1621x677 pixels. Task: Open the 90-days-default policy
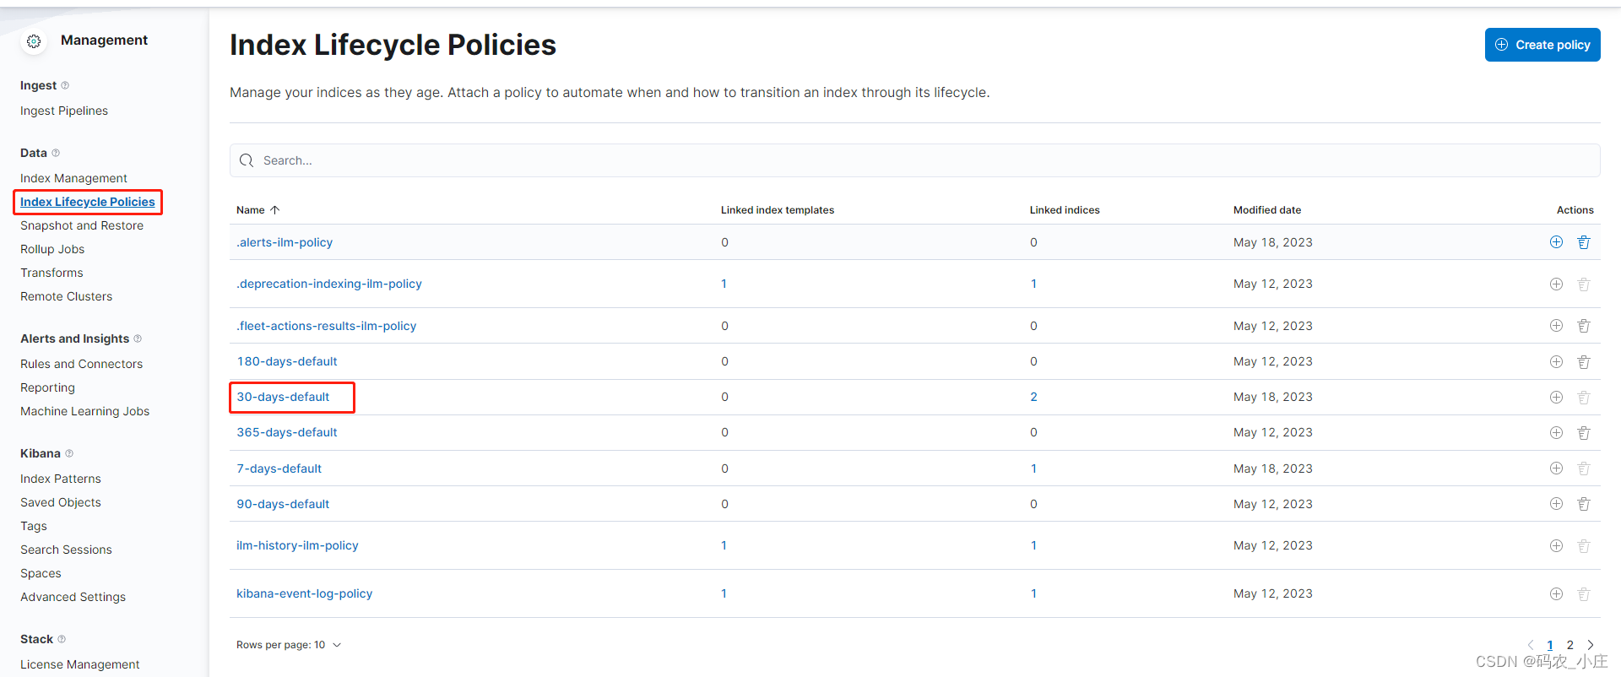(x=283, y=504)
